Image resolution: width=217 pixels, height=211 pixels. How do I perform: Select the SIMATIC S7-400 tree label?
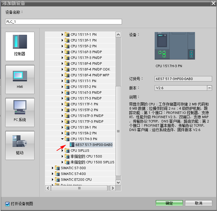pos(73,174)
